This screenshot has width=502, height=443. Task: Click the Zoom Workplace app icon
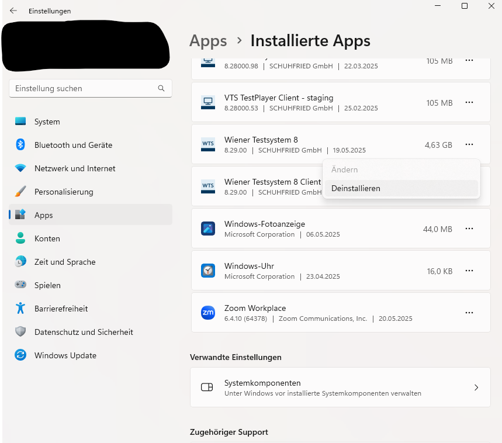click(x=208, y=313)
